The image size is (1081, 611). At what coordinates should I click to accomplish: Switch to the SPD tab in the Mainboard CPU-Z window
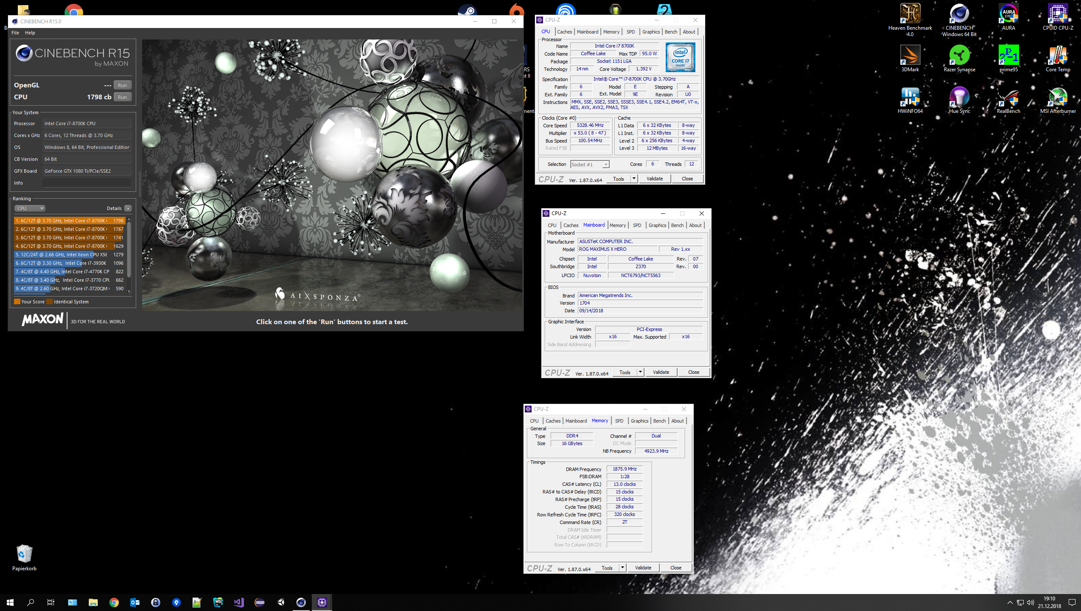[x=637, y=225]
